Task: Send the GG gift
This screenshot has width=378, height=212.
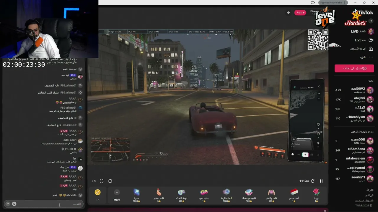Action: [x=204, y=195]
